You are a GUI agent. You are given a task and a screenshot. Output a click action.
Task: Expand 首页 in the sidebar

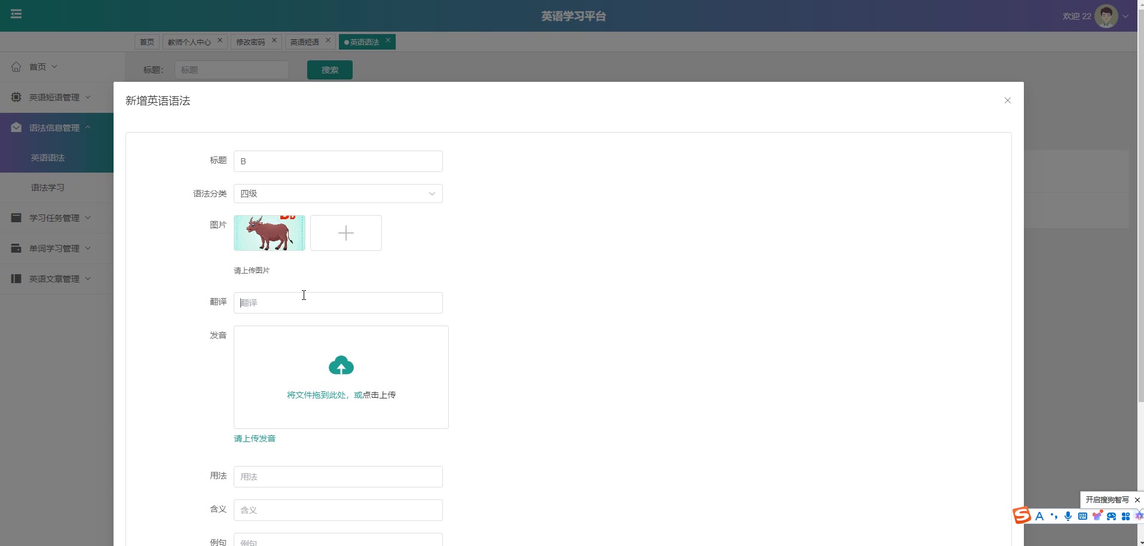57,67
